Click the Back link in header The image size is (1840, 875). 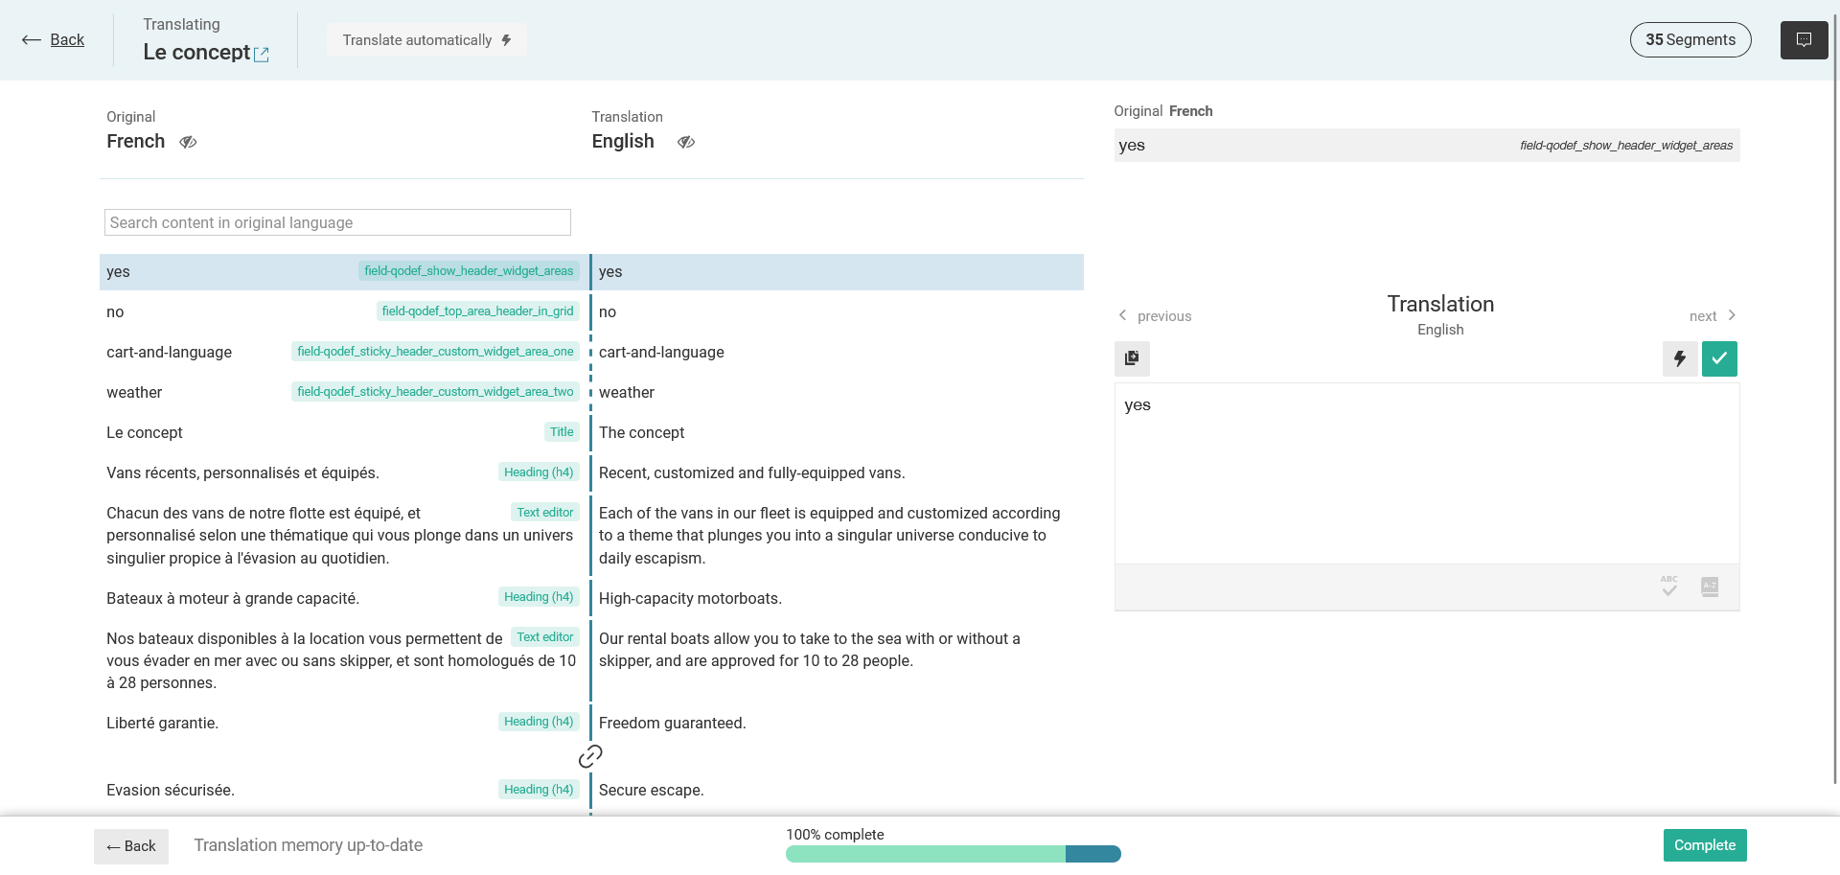pos(54,40)
